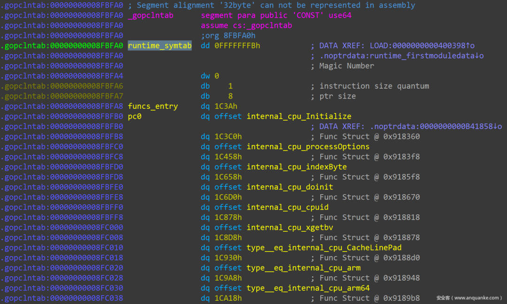Click the Func Struct @ 0x918670 comment
Viewport: 507px width, 304px height.
tap(369, 197)
